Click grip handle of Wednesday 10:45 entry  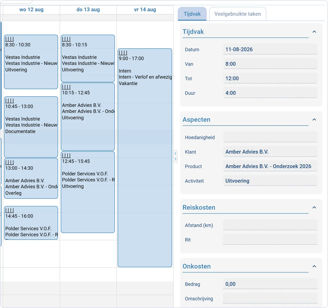click(x=10, y=101)
